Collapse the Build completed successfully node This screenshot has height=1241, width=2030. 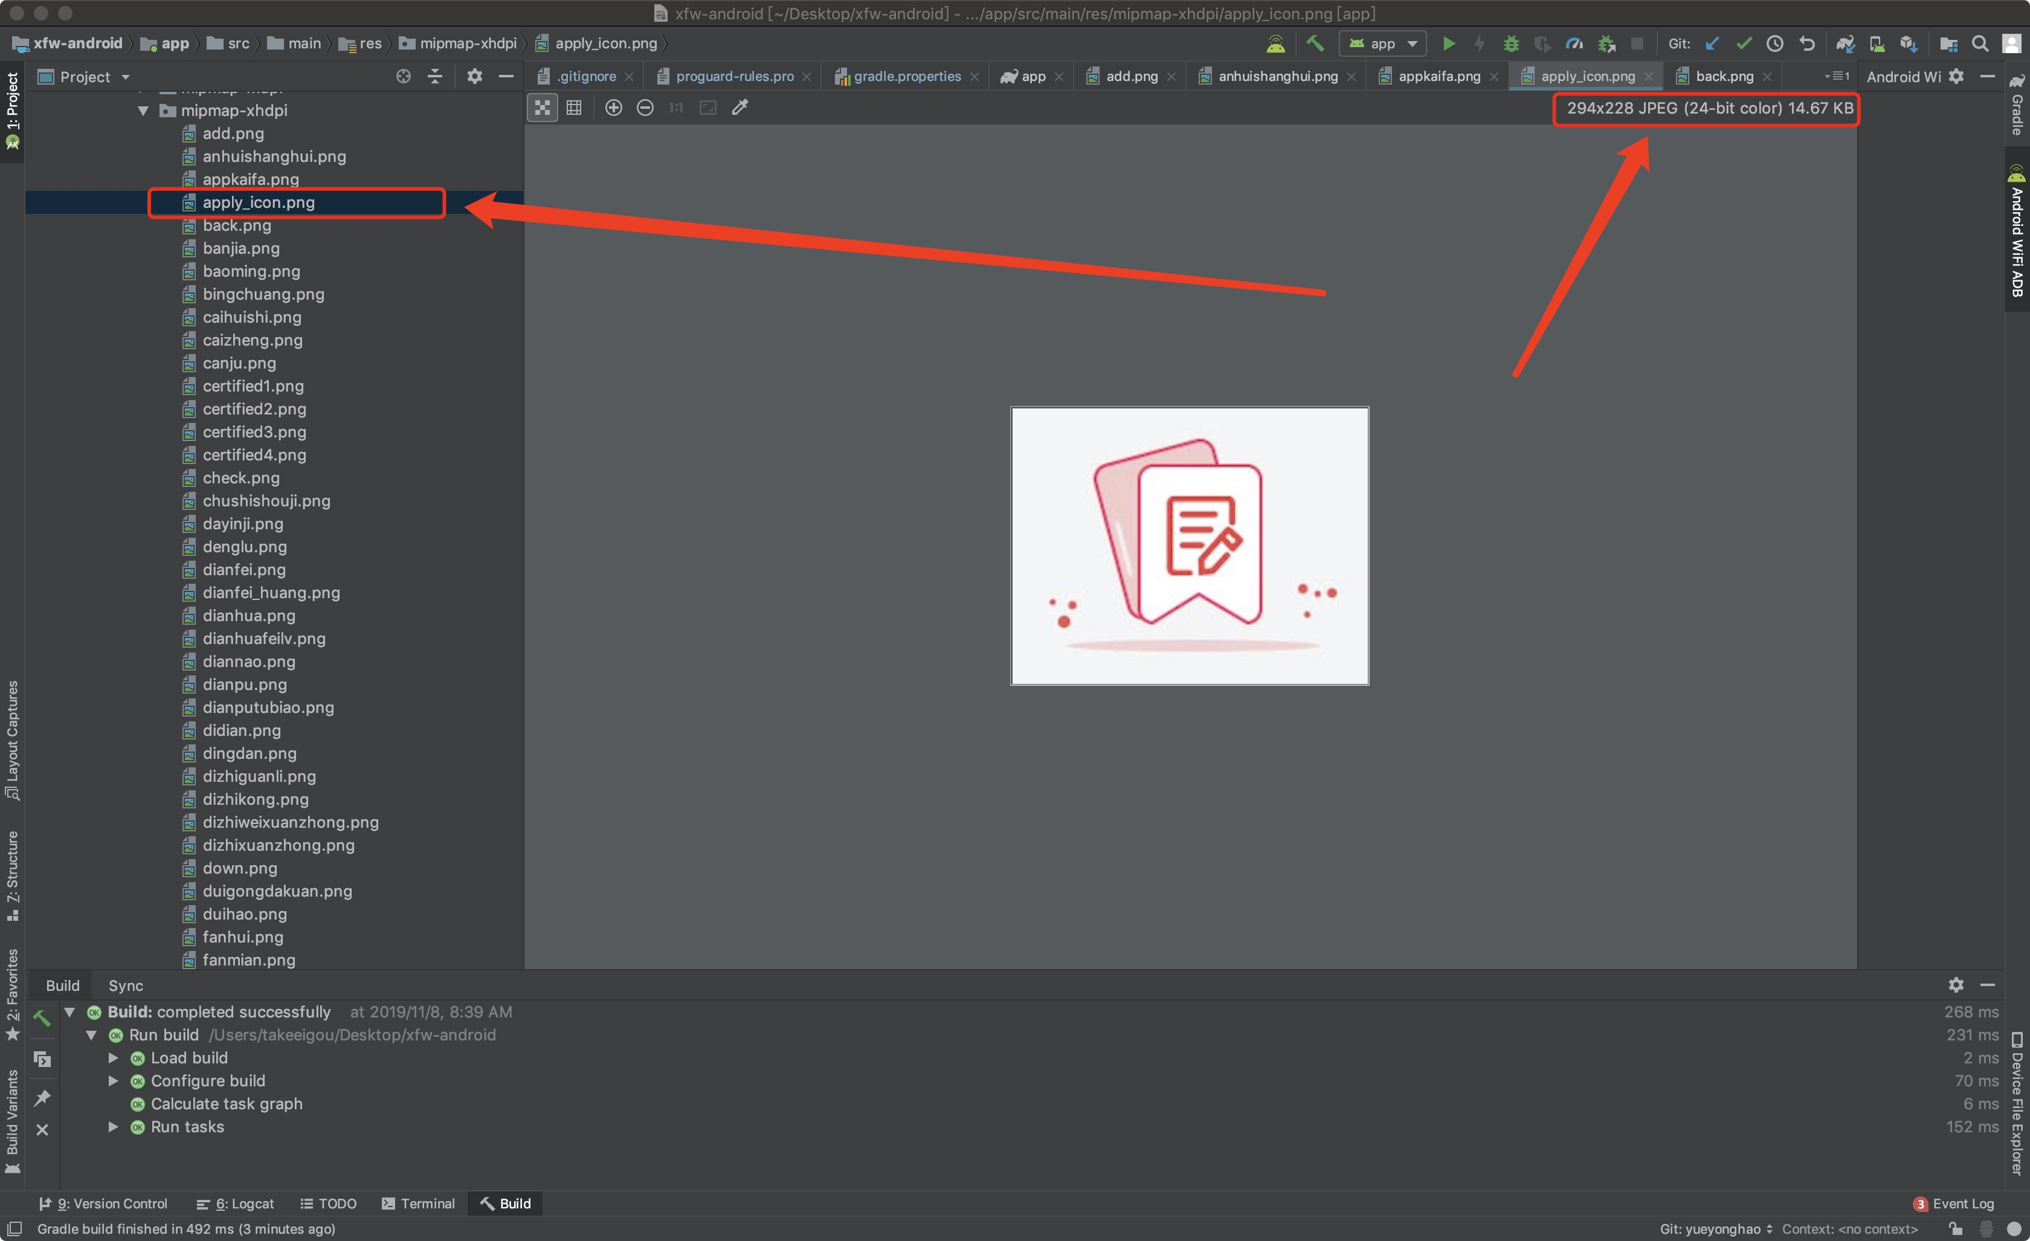pos(70,1012)
